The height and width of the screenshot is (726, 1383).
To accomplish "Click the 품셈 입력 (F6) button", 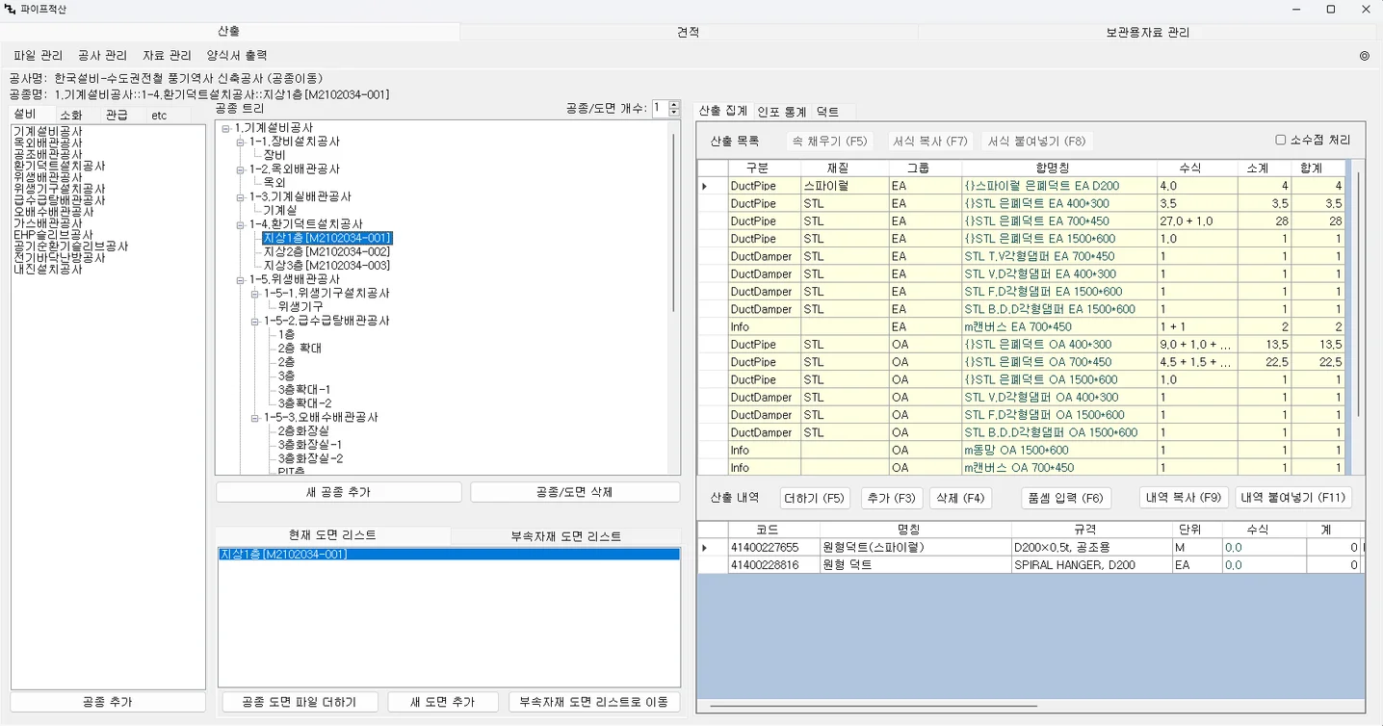I will [x=1066, y=498].
